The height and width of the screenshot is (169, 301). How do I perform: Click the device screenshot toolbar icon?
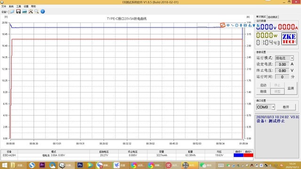pos(24,11)
